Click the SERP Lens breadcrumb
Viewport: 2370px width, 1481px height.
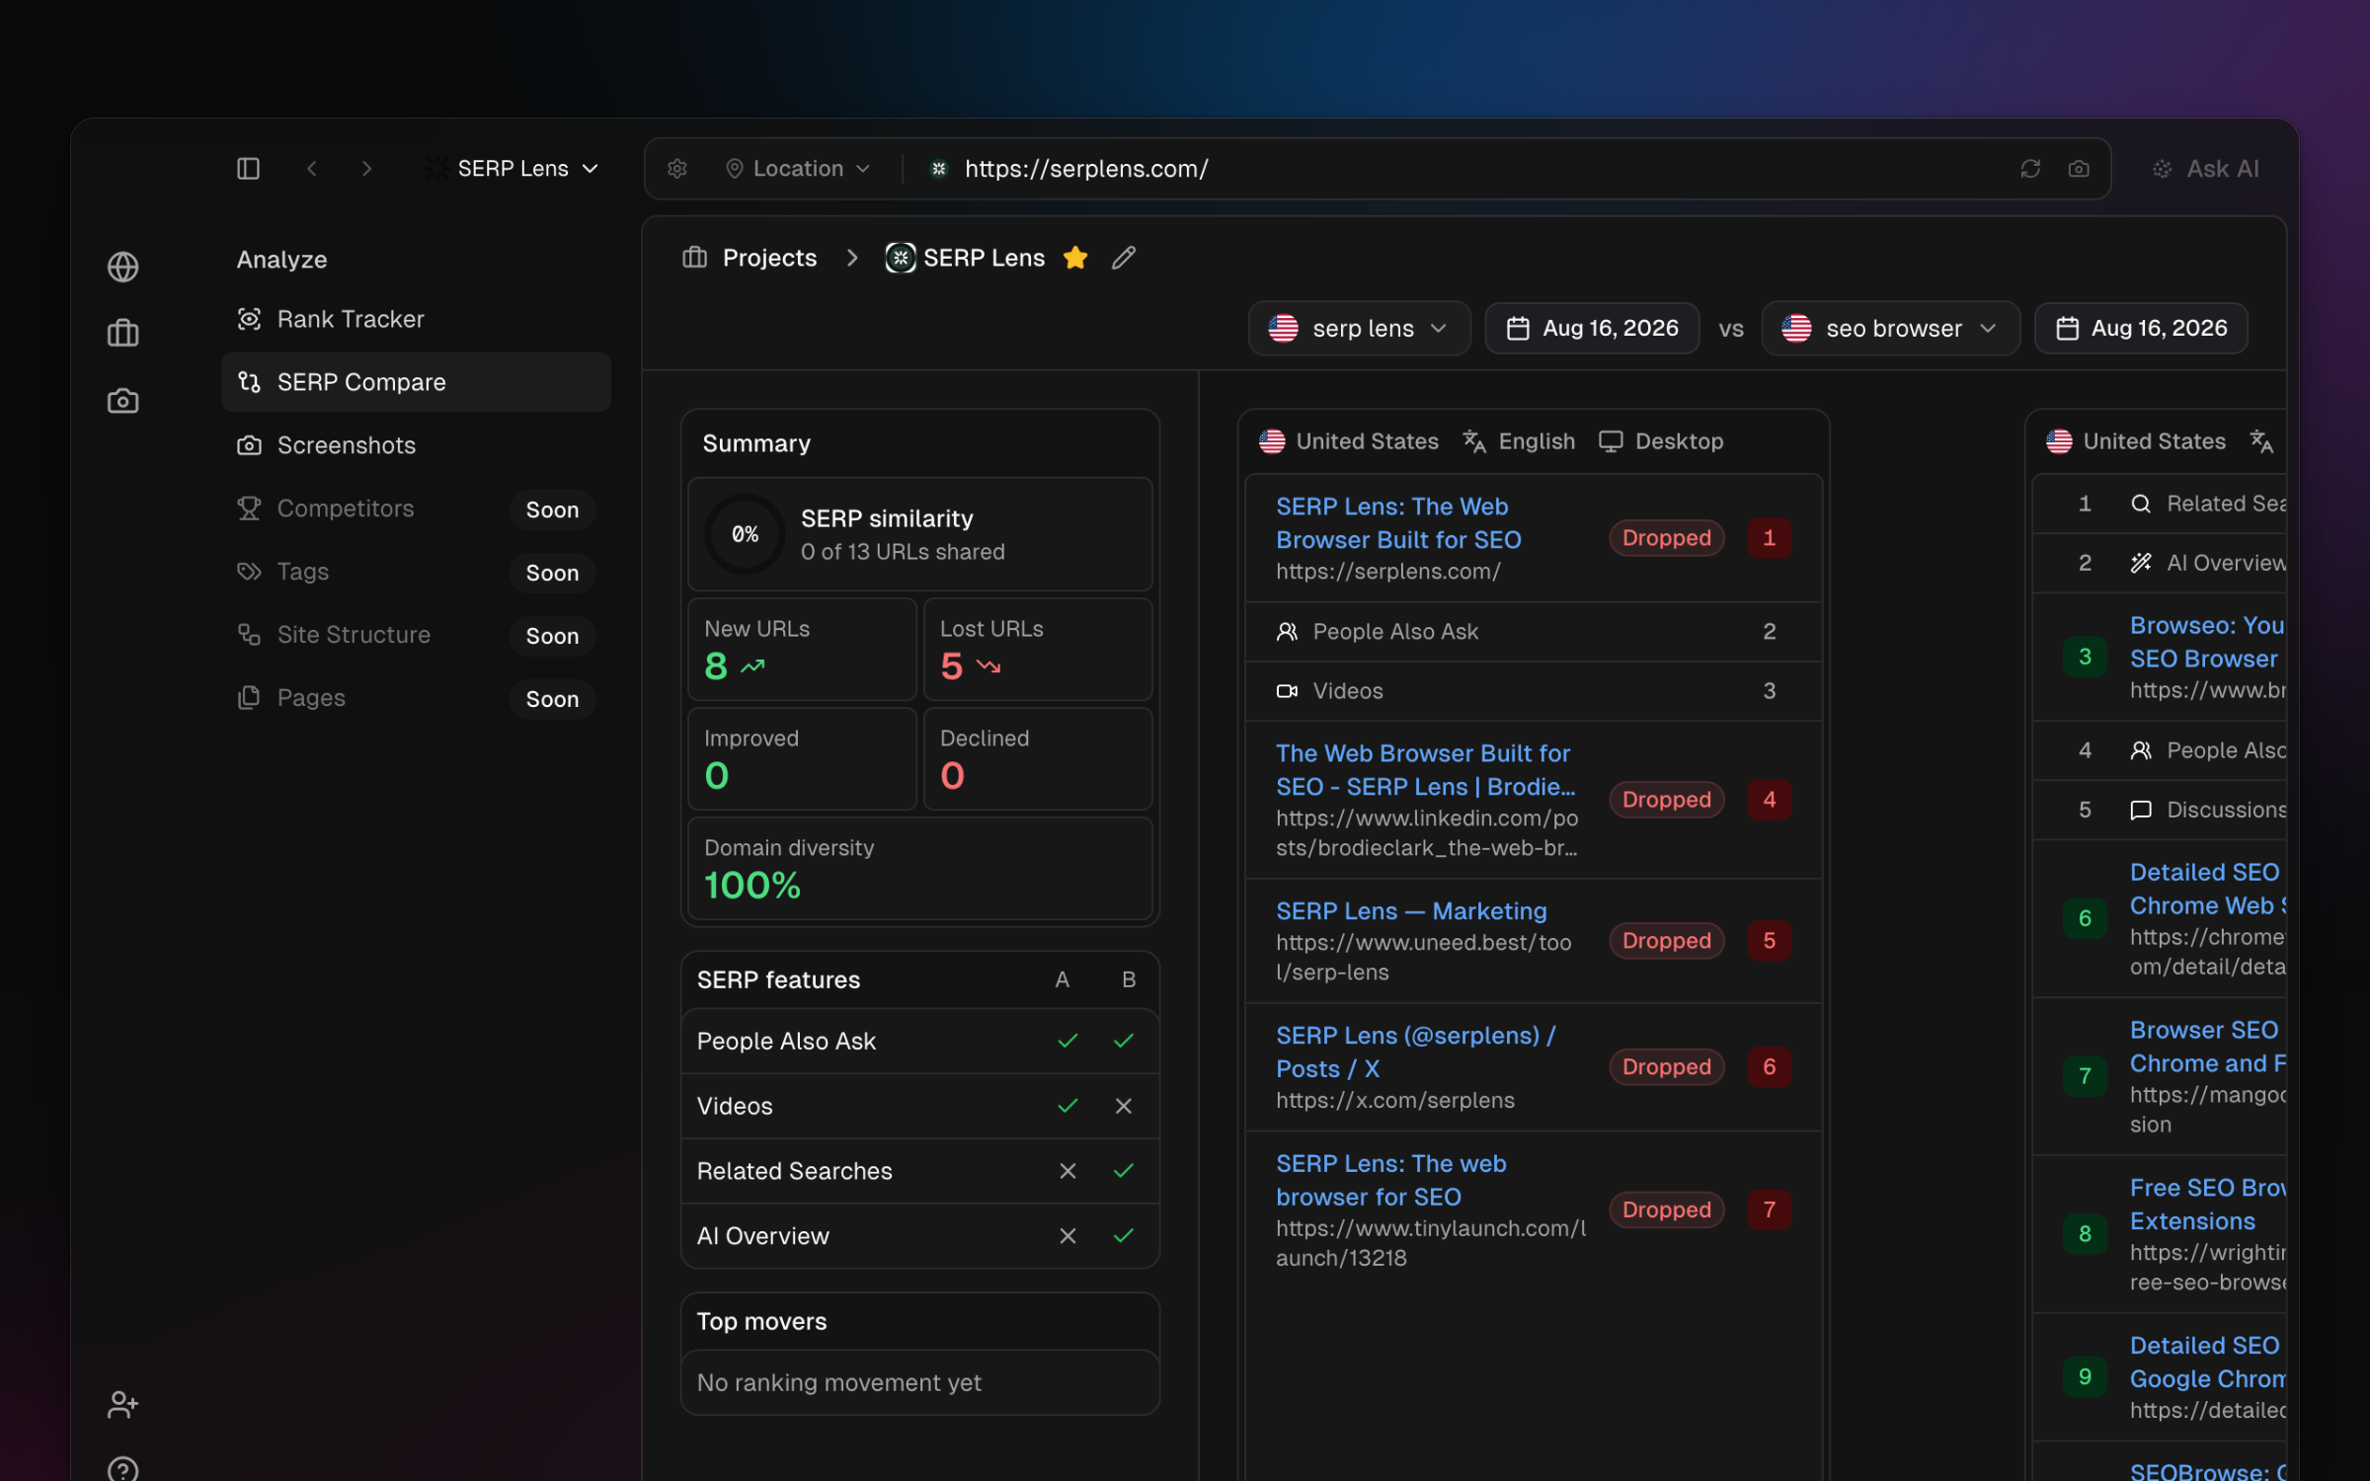click(966, 258)
